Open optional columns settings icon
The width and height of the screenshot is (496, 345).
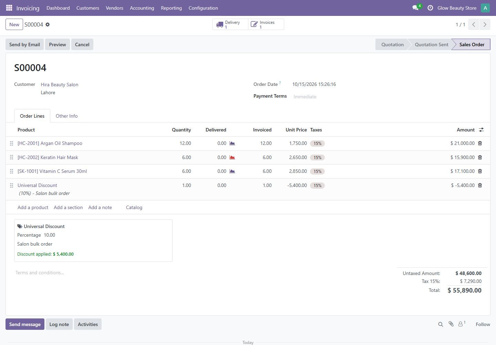tap(481, 130)
